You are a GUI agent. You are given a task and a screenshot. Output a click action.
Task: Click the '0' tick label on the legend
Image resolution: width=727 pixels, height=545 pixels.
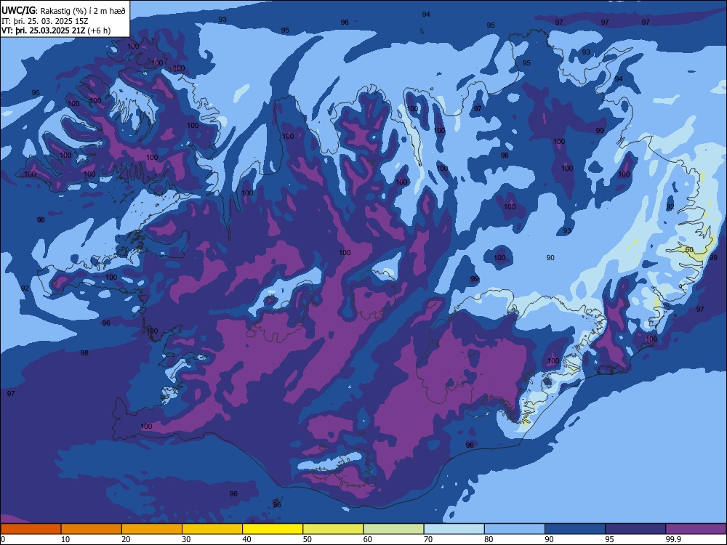3,539
